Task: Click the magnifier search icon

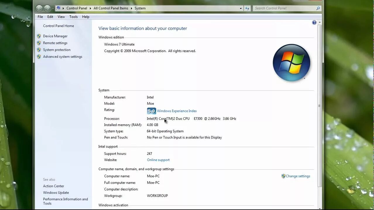Action: coord(318,8)
